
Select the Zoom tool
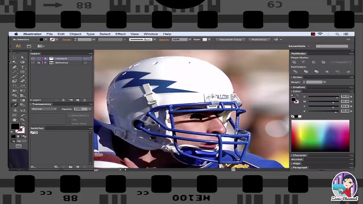(23, 120)
